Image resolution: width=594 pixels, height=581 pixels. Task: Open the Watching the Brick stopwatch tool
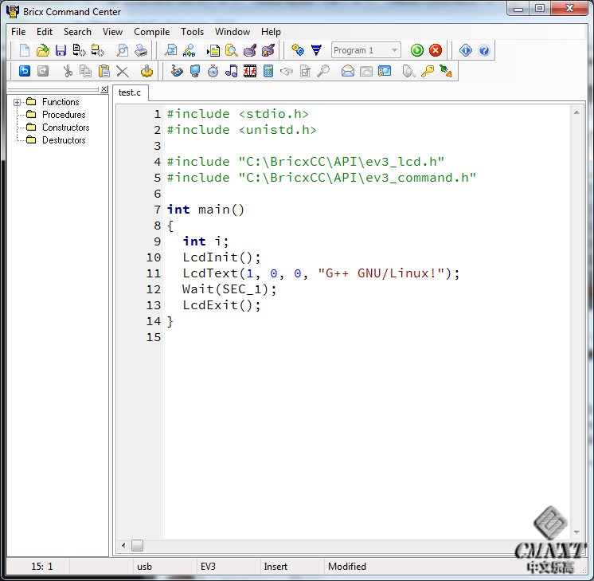pos(213,71)
